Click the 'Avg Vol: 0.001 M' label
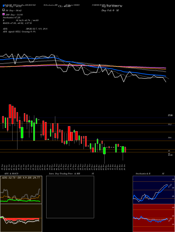 pyautogui.click(x=112, y=6)
